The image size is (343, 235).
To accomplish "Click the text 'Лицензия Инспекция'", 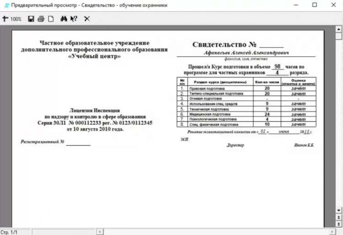I will 95,110.
